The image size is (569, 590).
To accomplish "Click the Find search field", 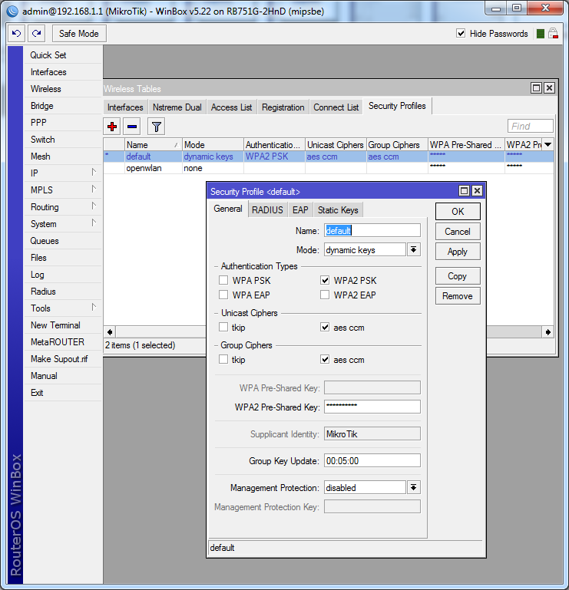I will tap(530, 126).
